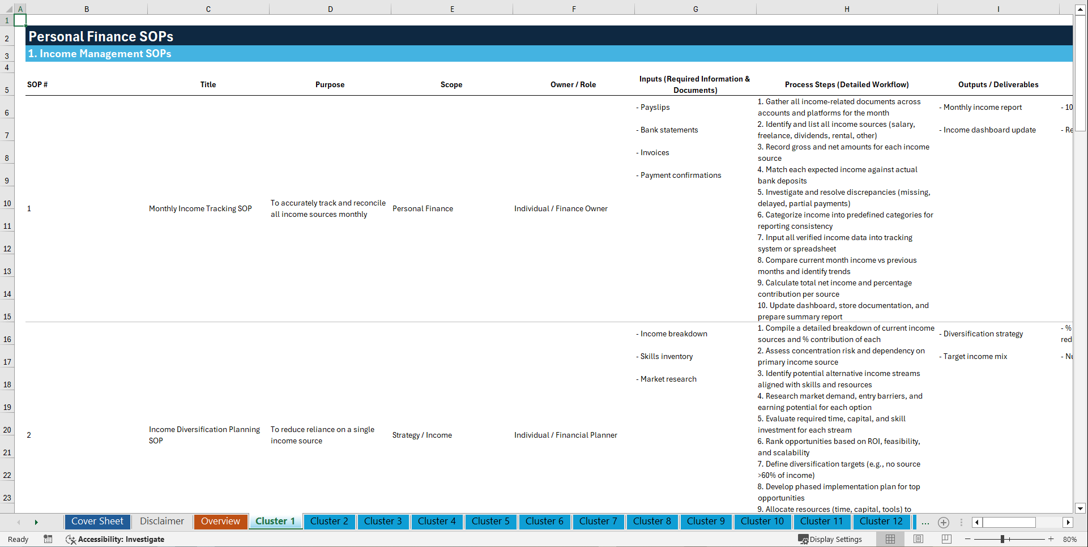
Task: Select Page Layout view icon
Action: [x=918, y=539]
